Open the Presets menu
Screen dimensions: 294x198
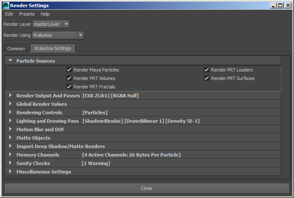(27, 14)
